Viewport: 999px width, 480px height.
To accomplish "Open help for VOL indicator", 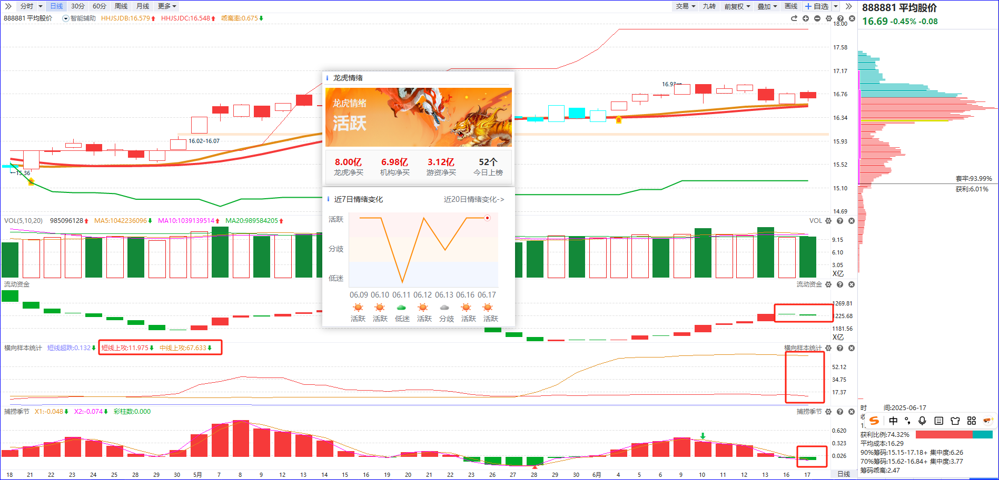I will 840,221.
